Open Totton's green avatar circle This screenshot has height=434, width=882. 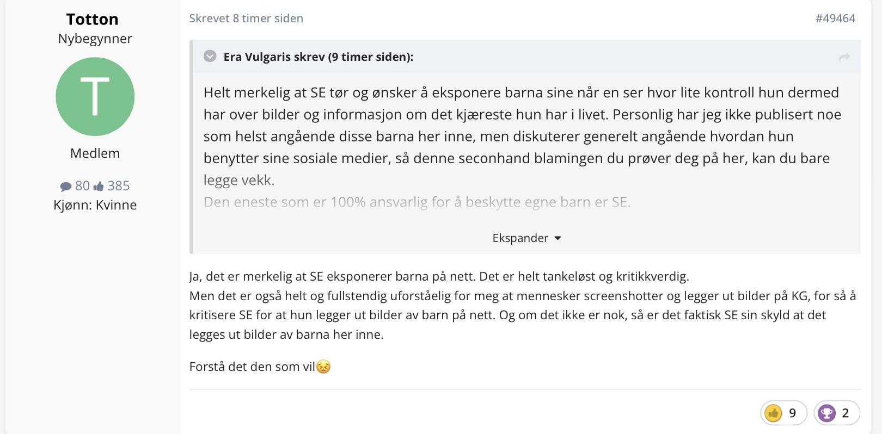click(95, 97)
